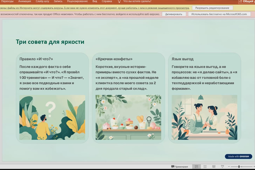
Task: Click the Общий доступ share button
Action: (x=246, y=2)
